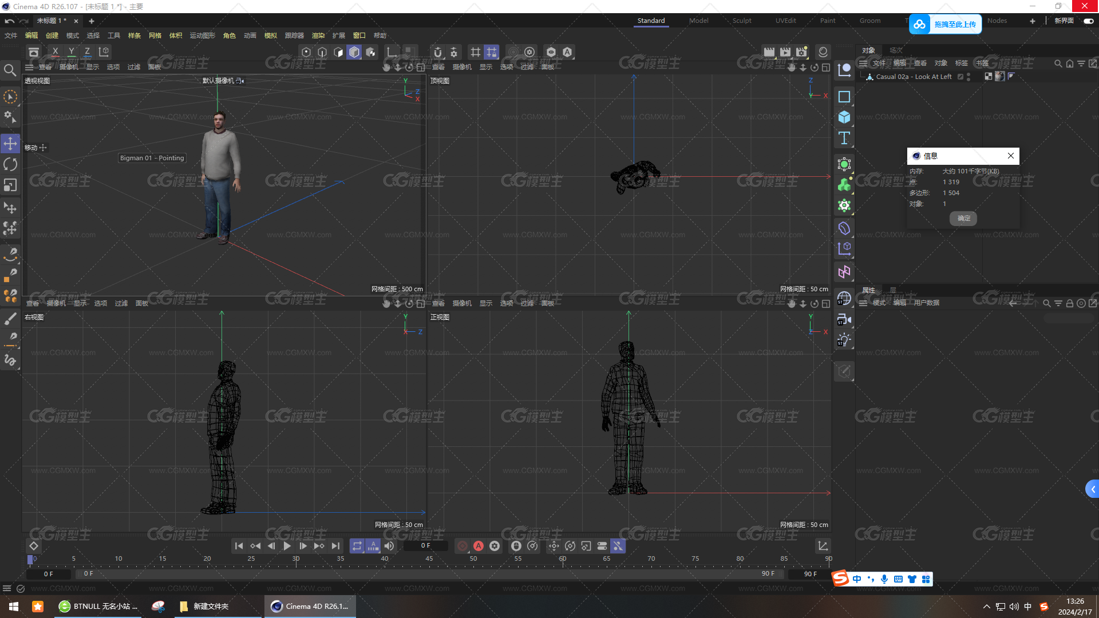1099x618 pixels.
Task: Open the 渲染 main menu
Action: click(x=318, y=35)
